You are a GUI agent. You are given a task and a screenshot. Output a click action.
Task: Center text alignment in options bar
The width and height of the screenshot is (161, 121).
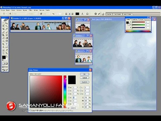[69, 14]
